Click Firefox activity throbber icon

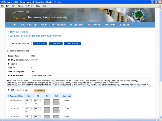point(159,6)
